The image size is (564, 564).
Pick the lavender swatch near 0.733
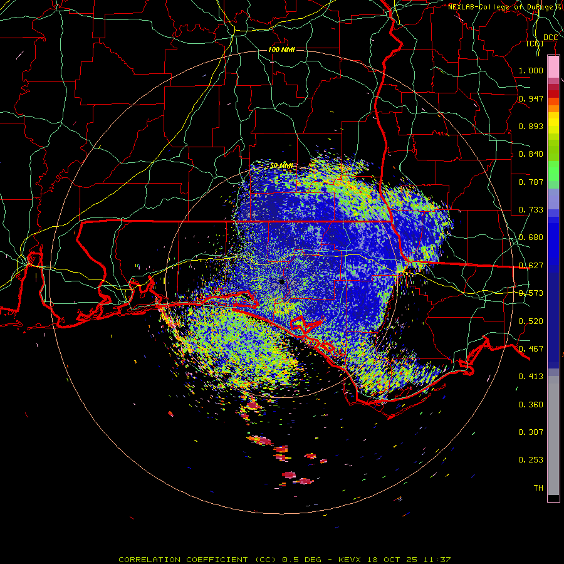(x=553, y=199)
